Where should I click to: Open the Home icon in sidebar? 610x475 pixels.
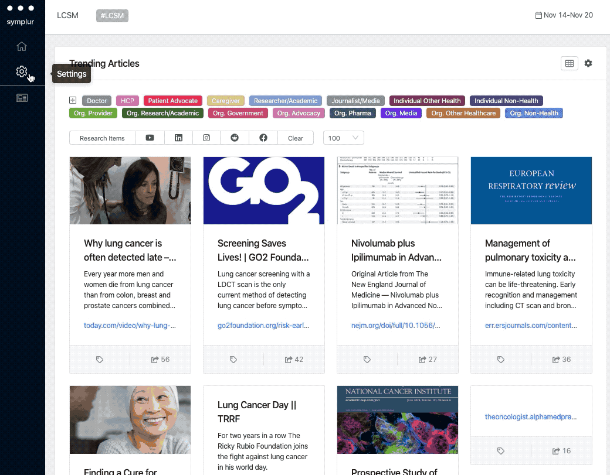(x=22, y=46)
